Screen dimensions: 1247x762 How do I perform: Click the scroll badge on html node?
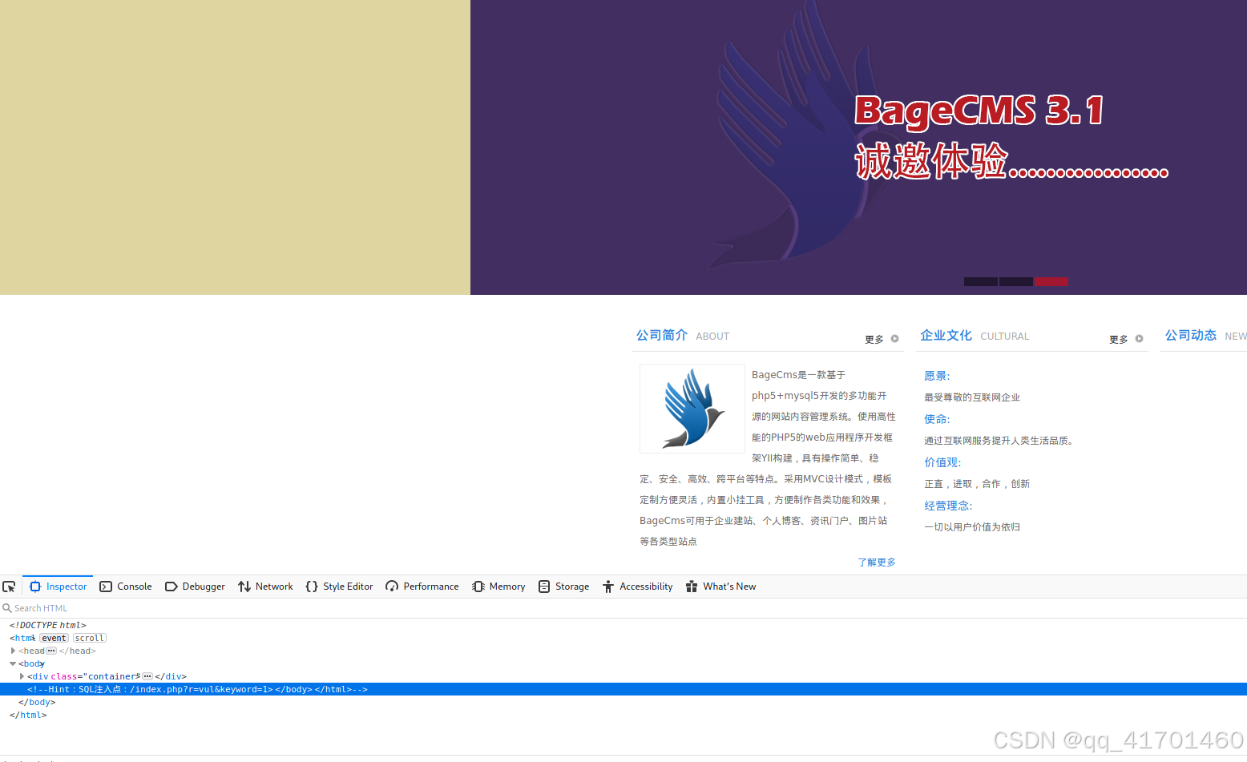[89, 638]
